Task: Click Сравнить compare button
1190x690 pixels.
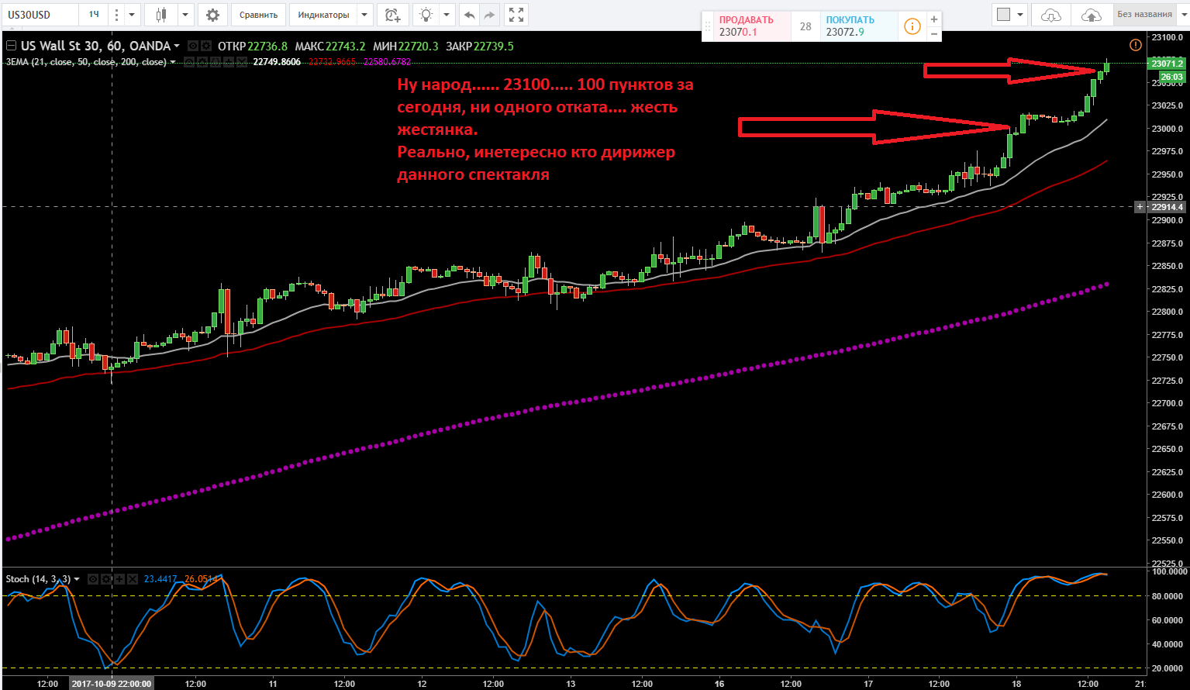Action: coord(259,15)
